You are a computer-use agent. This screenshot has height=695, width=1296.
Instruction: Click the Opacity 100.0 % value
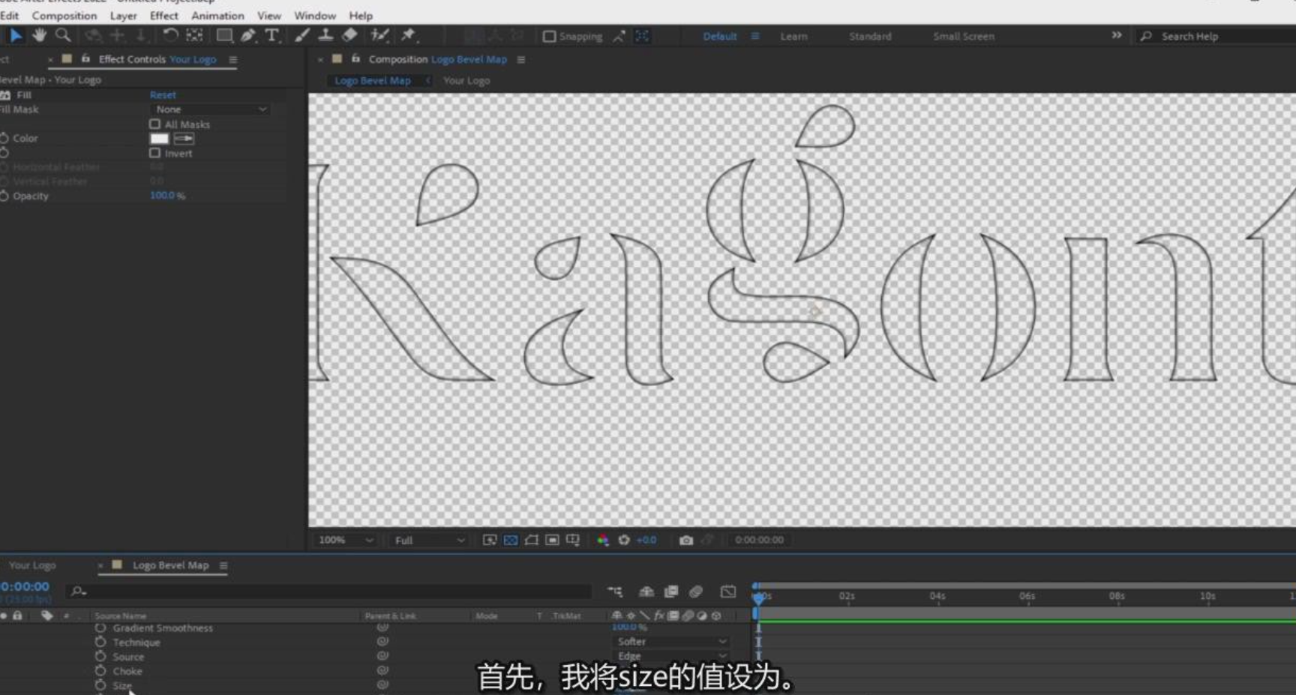pyautogui.click(x=168, y=196)
